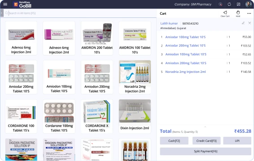Click address Ahmedabad, Gujarat
This screenshot has height=161, width=254.
173,28
